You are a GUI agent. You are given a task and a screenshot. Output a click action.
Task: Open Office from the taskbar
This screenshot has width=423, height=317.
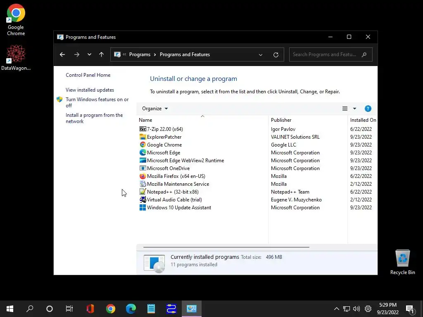(x=90, y=309)
